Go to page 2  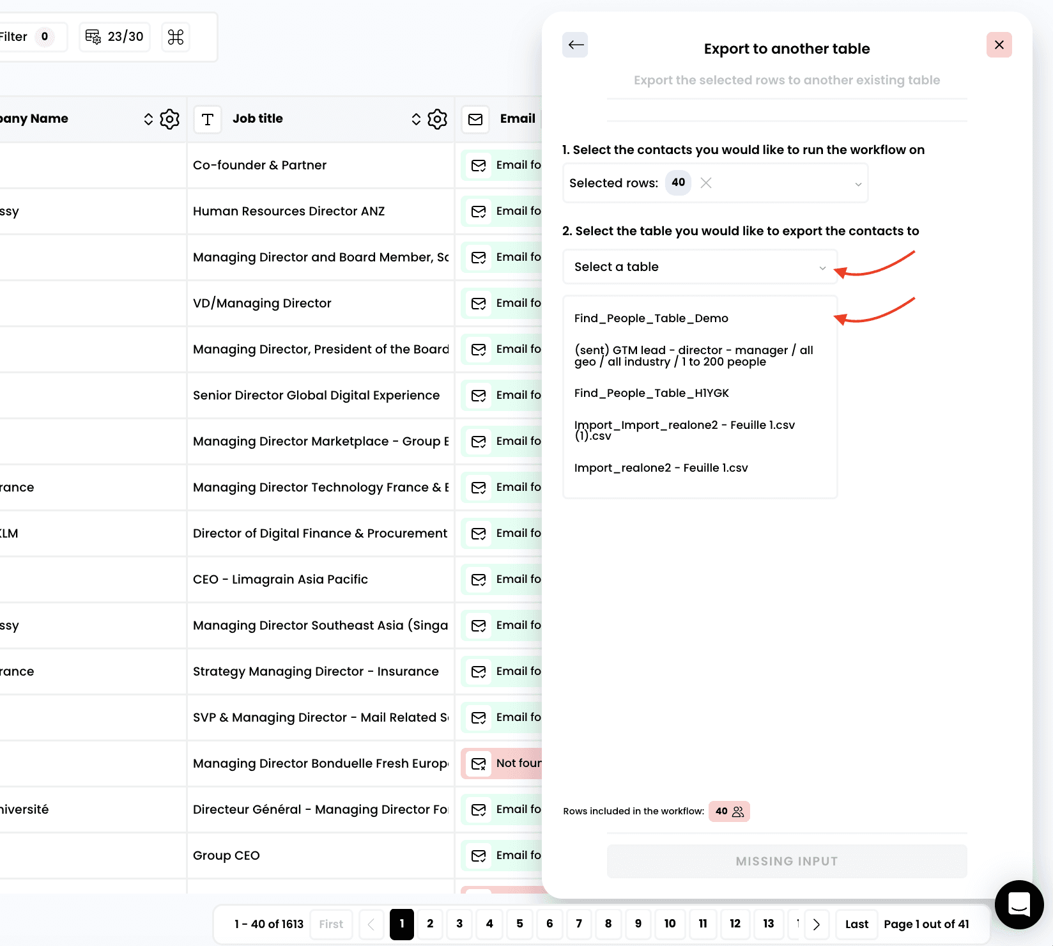430,924
